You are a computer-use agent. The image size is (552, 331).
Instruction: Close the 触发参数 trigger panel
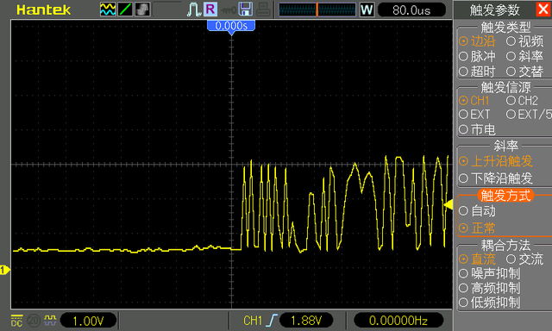pyautogui.click(x=544, y=9)
